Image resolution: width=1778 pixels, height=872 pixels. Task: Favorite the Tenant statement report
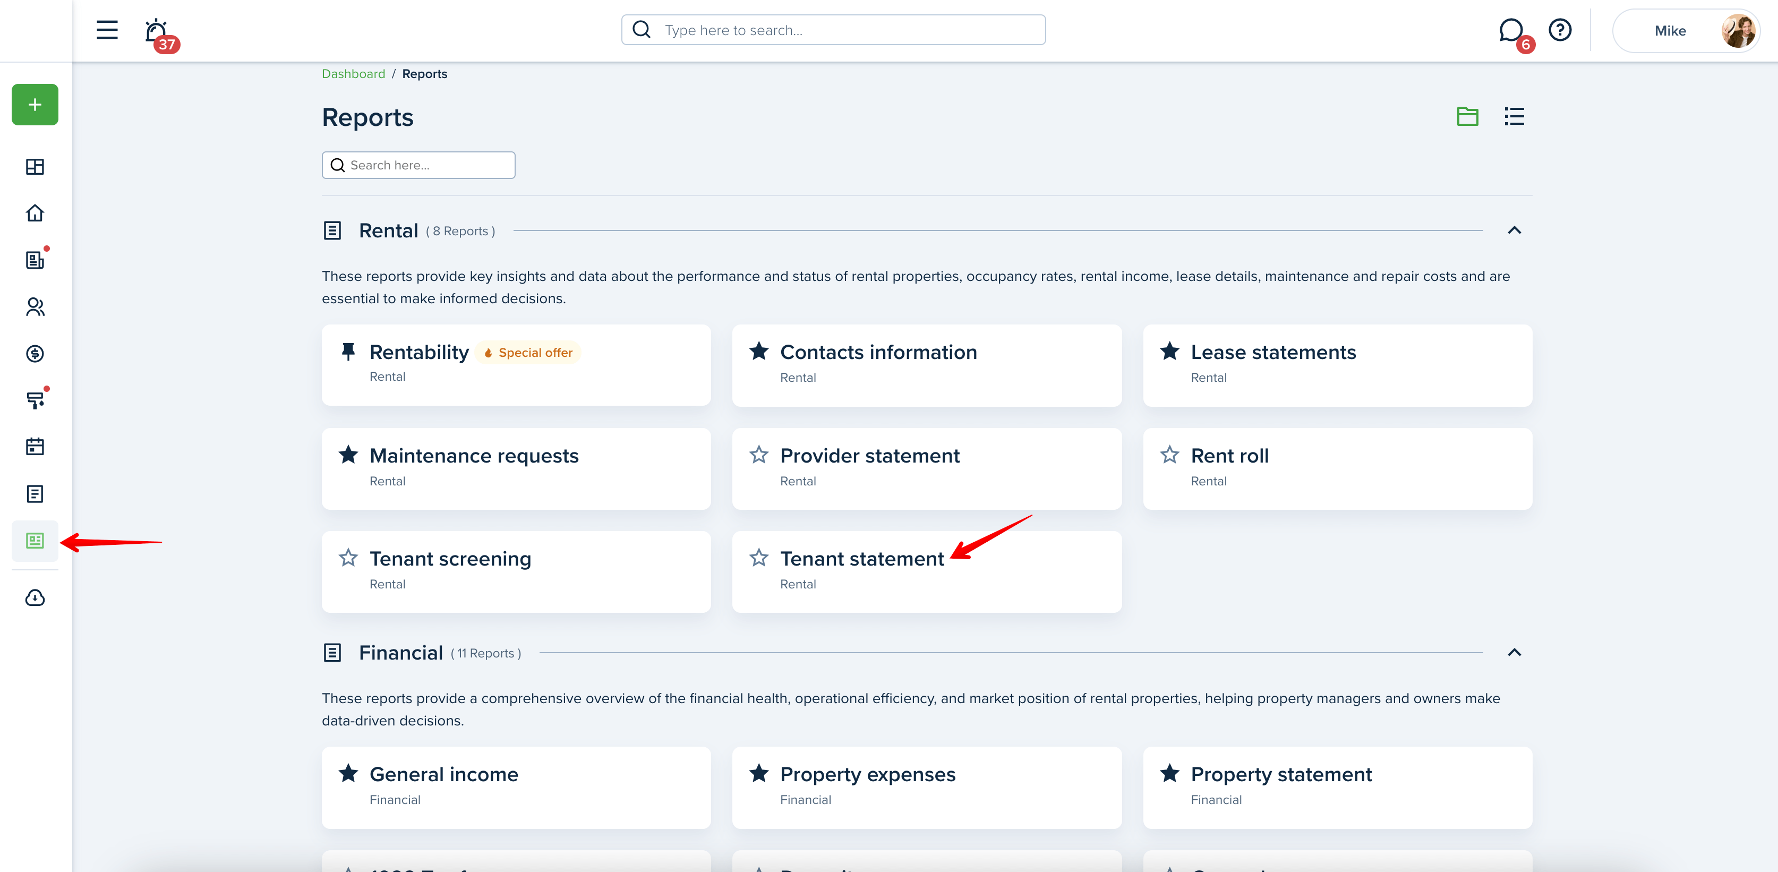tap(759, 558)
